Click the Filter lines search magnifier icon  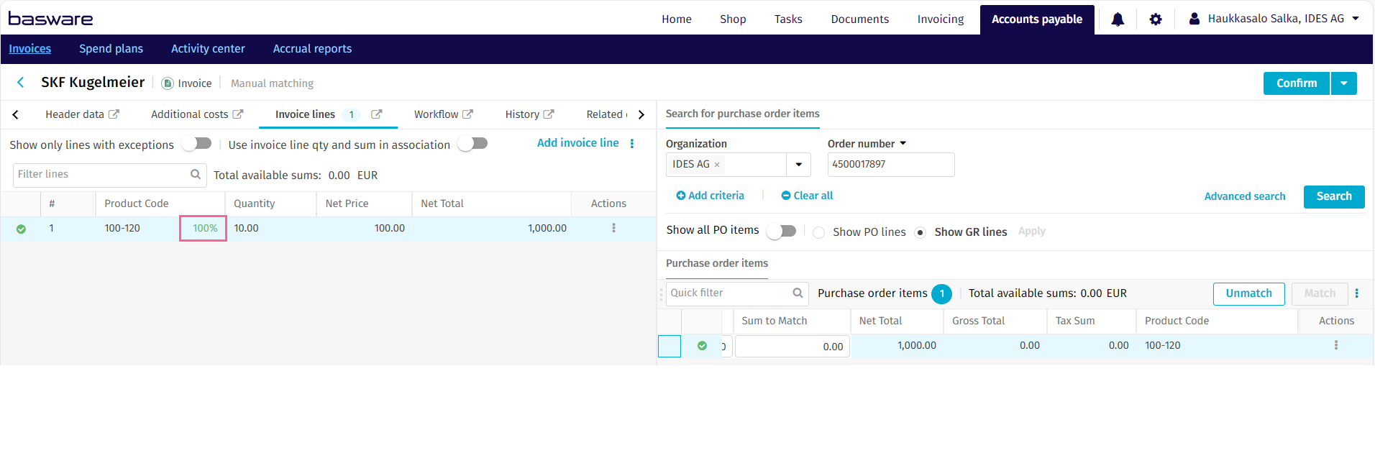point(196,174)
